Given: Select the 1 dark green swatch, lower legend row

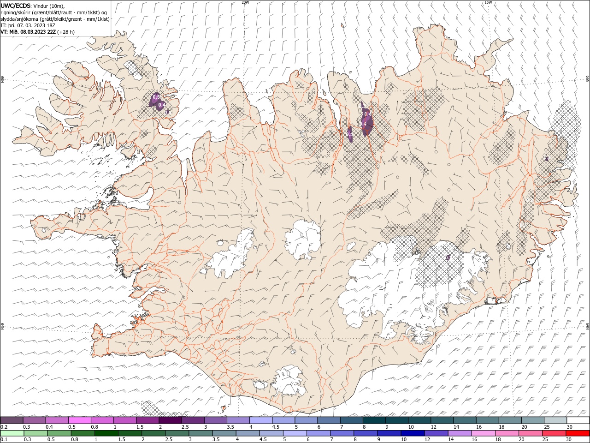Looking at the screenshot, I should click(x=106, y=433).
